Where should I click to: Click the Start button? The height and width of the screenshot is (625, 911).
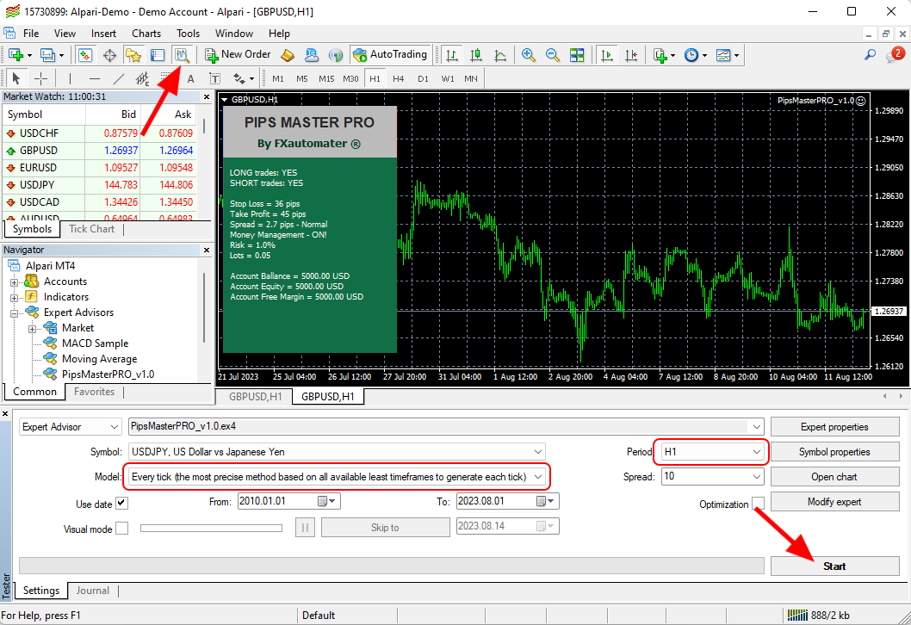(834, 566)
